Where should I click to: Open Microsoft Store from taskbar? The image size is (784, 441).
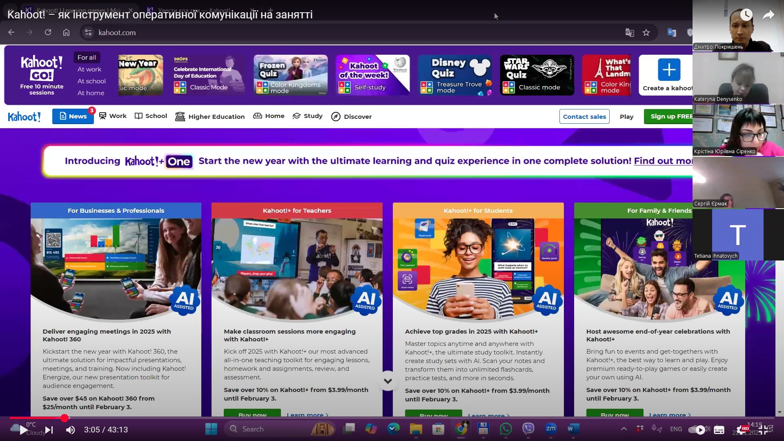click(438, 429)
